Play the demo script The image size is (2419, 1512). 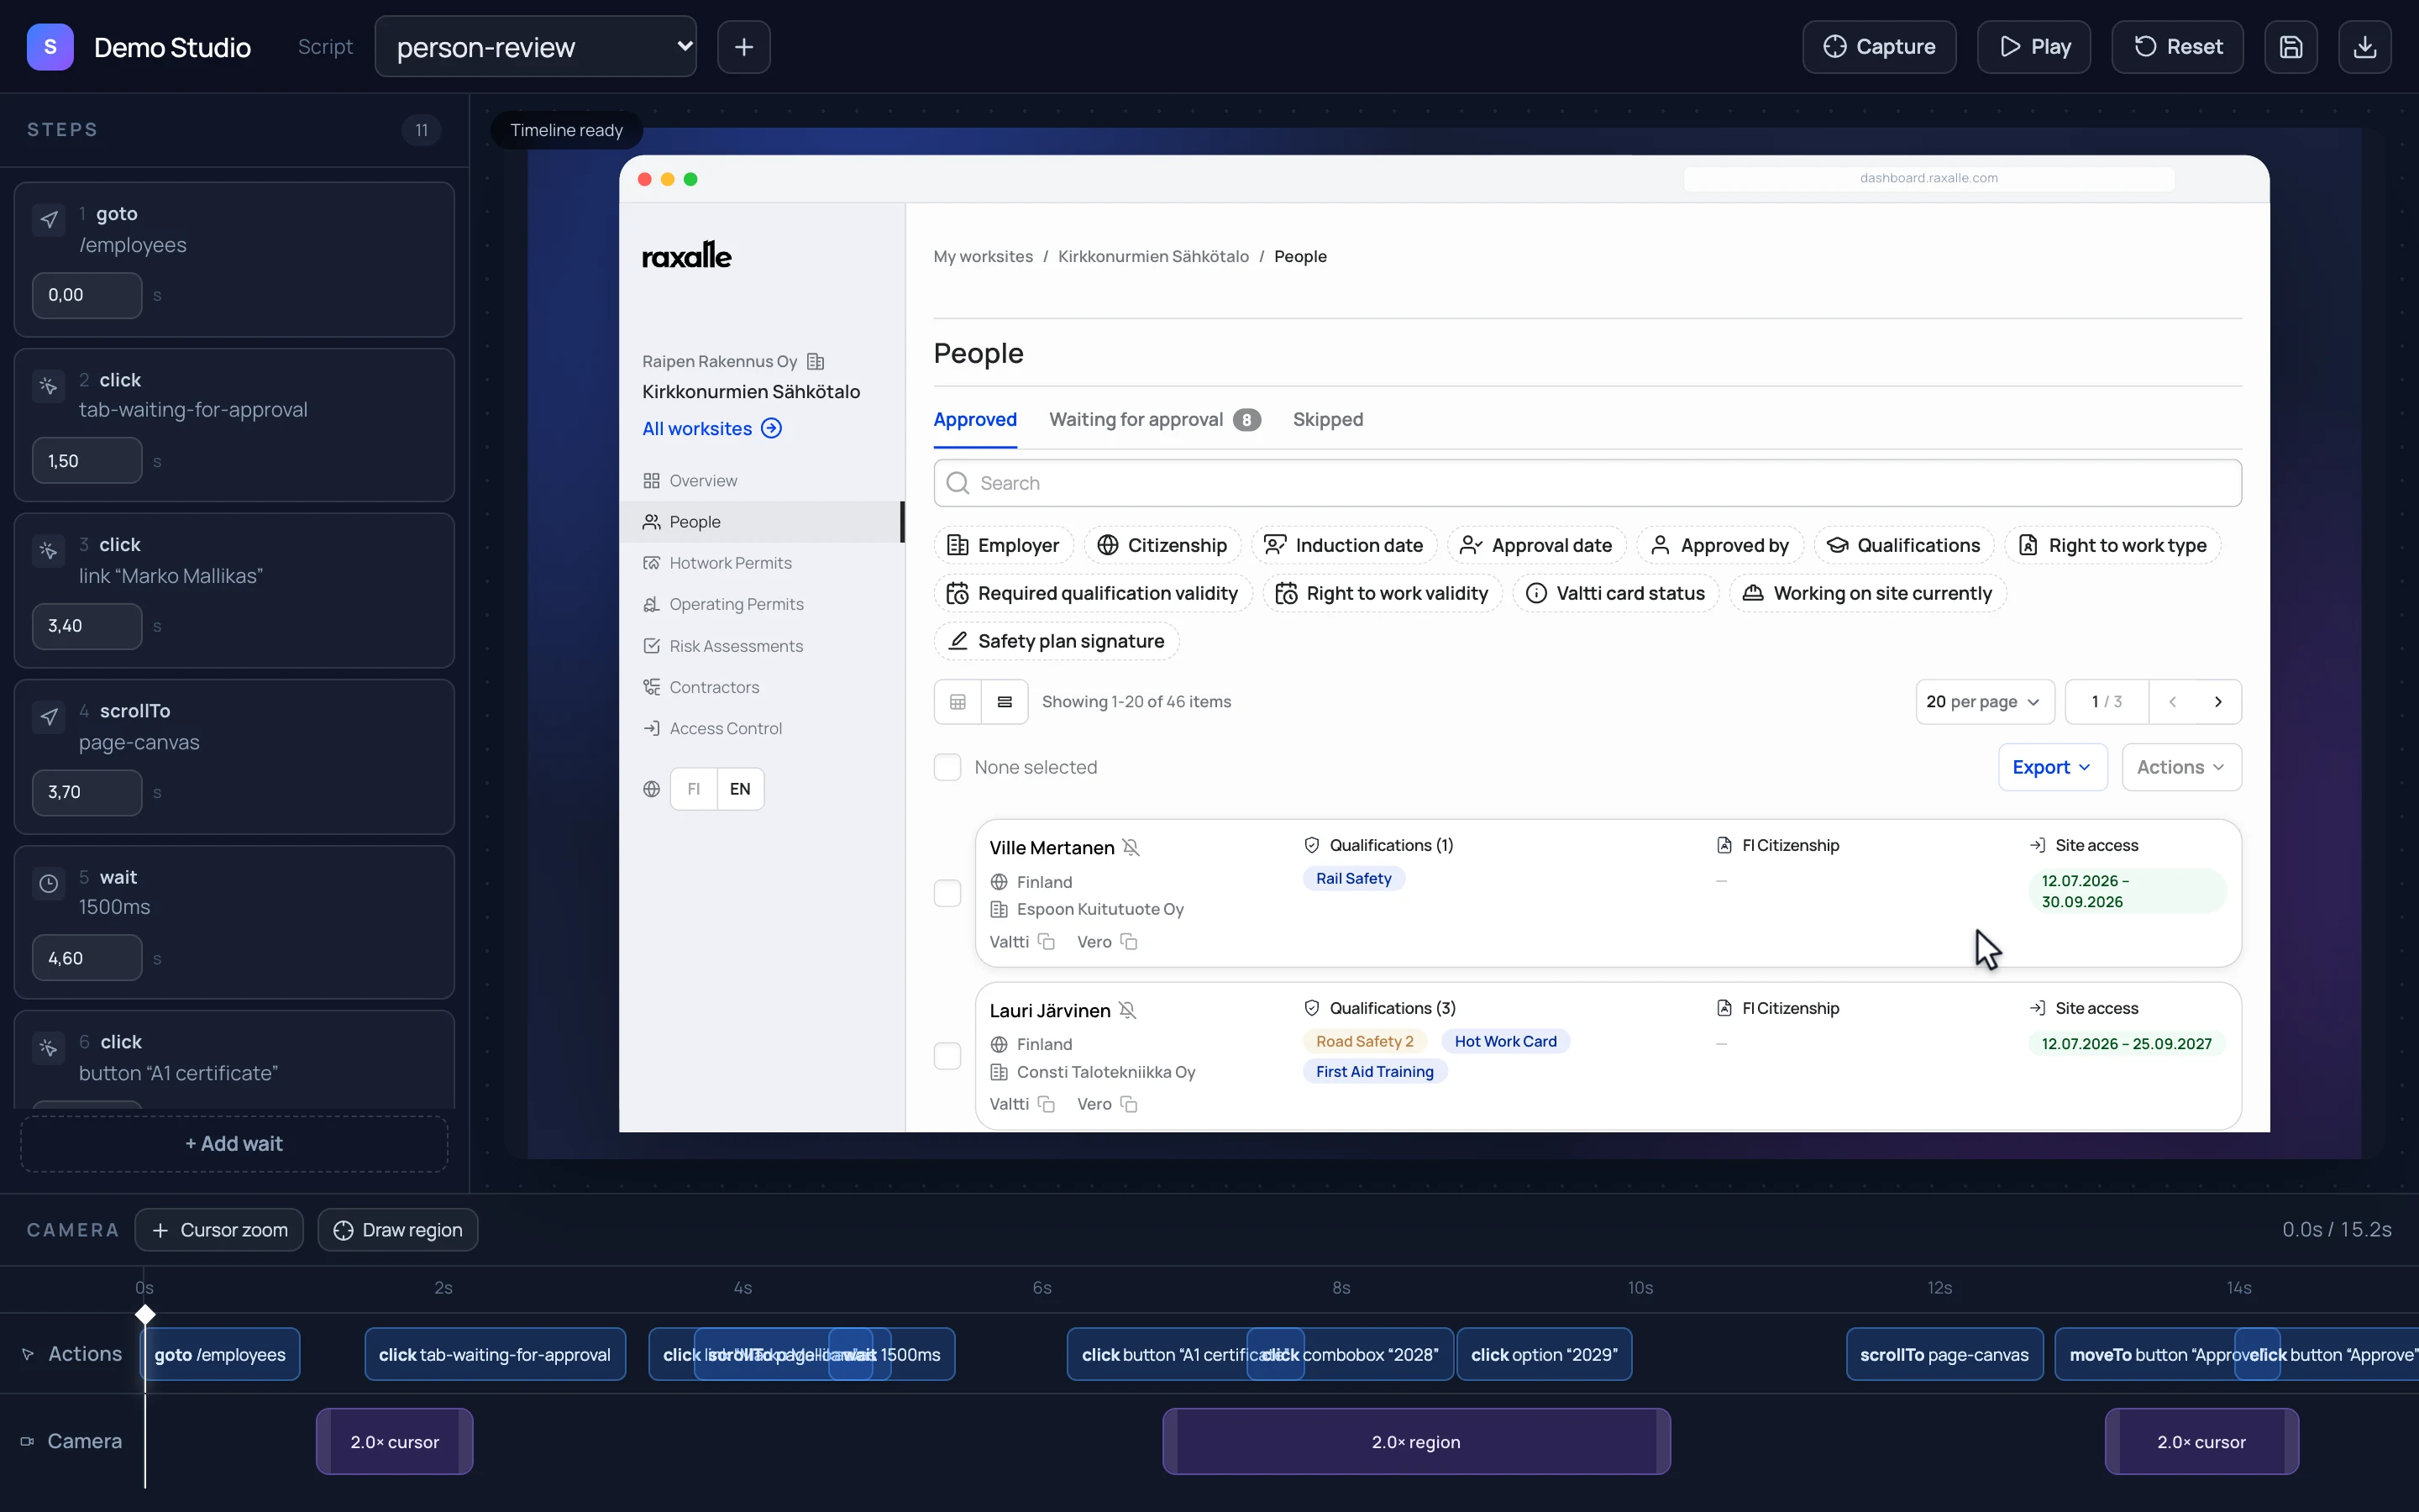[x=2034, y=47]
